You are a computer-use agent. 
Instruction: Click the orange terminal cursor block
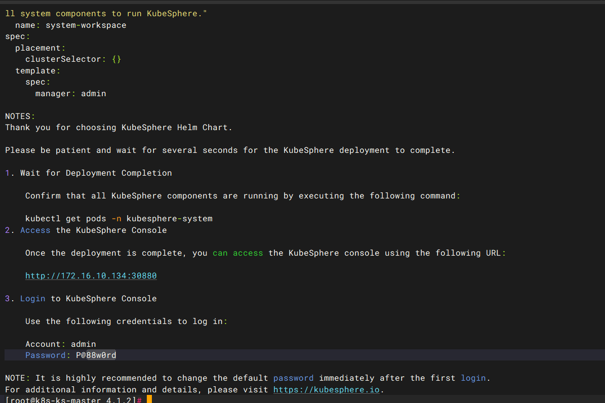click(149, 399)
